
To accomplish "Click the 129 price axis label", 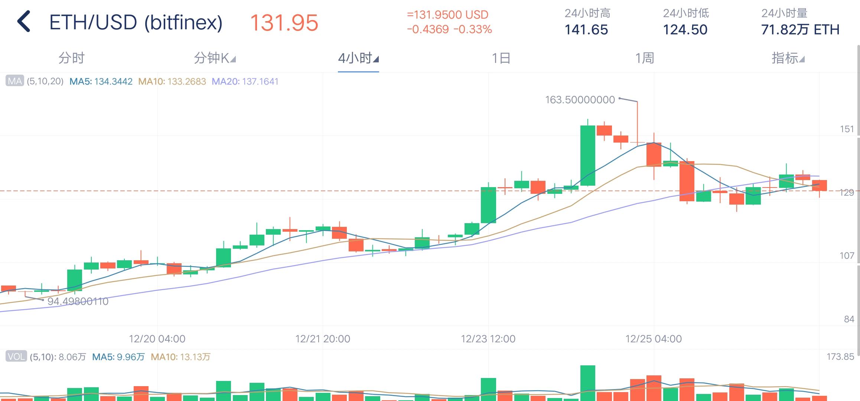I will pos(847,192).
